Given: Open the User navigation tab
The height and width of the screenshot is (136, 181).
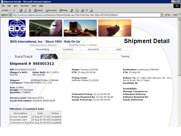Looking at the screenshot, I should tap(119, 49).
